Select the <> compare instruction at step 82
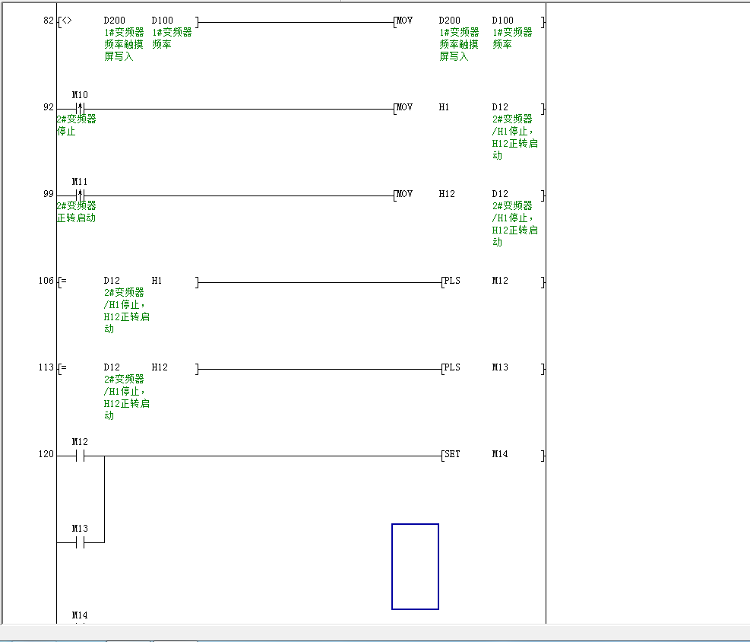 click(x=65, y=21)
